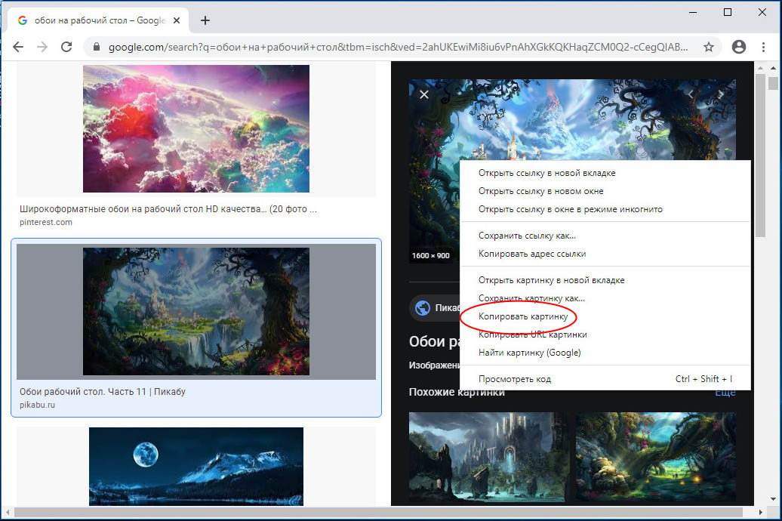Click the vertical scrollbar thumb
782x521 pixels.
click(x=760, y=155)
